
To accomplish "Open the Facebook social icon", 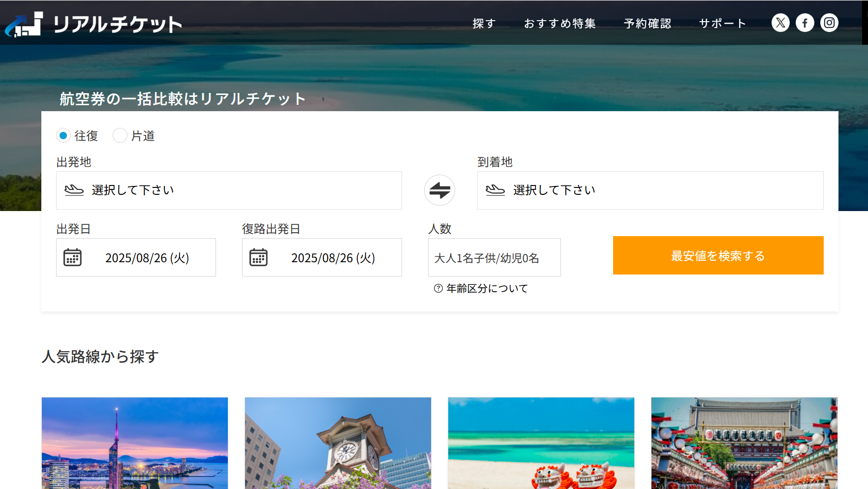I will [x=805, y=23].
